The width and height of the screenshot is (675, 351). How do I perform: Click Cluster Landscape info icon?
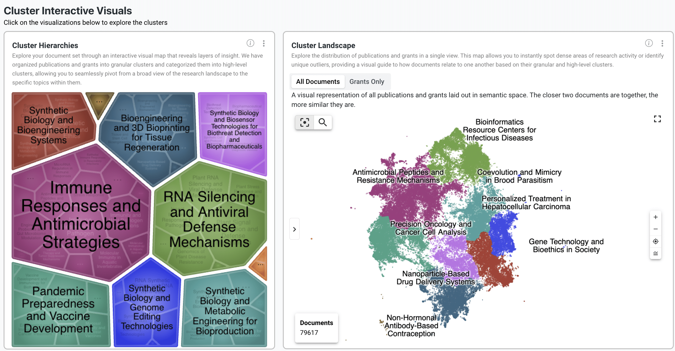pos(649,43)
